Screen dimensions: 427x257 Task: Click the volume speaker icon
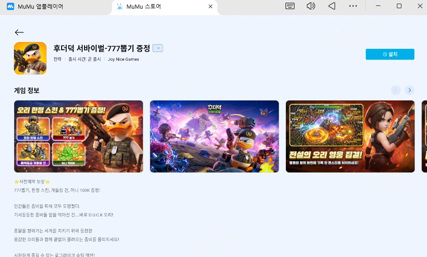(x=311, y=6)
